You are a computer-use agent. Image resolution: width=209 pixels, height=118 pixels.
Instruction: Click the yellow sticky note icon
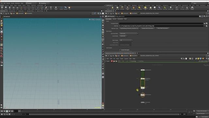pyautogui.click(x=198, y=59)
